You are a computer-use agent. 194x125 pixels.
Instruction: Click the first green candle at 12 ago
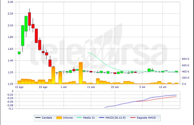pyautogui.click(x=19, y=53)
